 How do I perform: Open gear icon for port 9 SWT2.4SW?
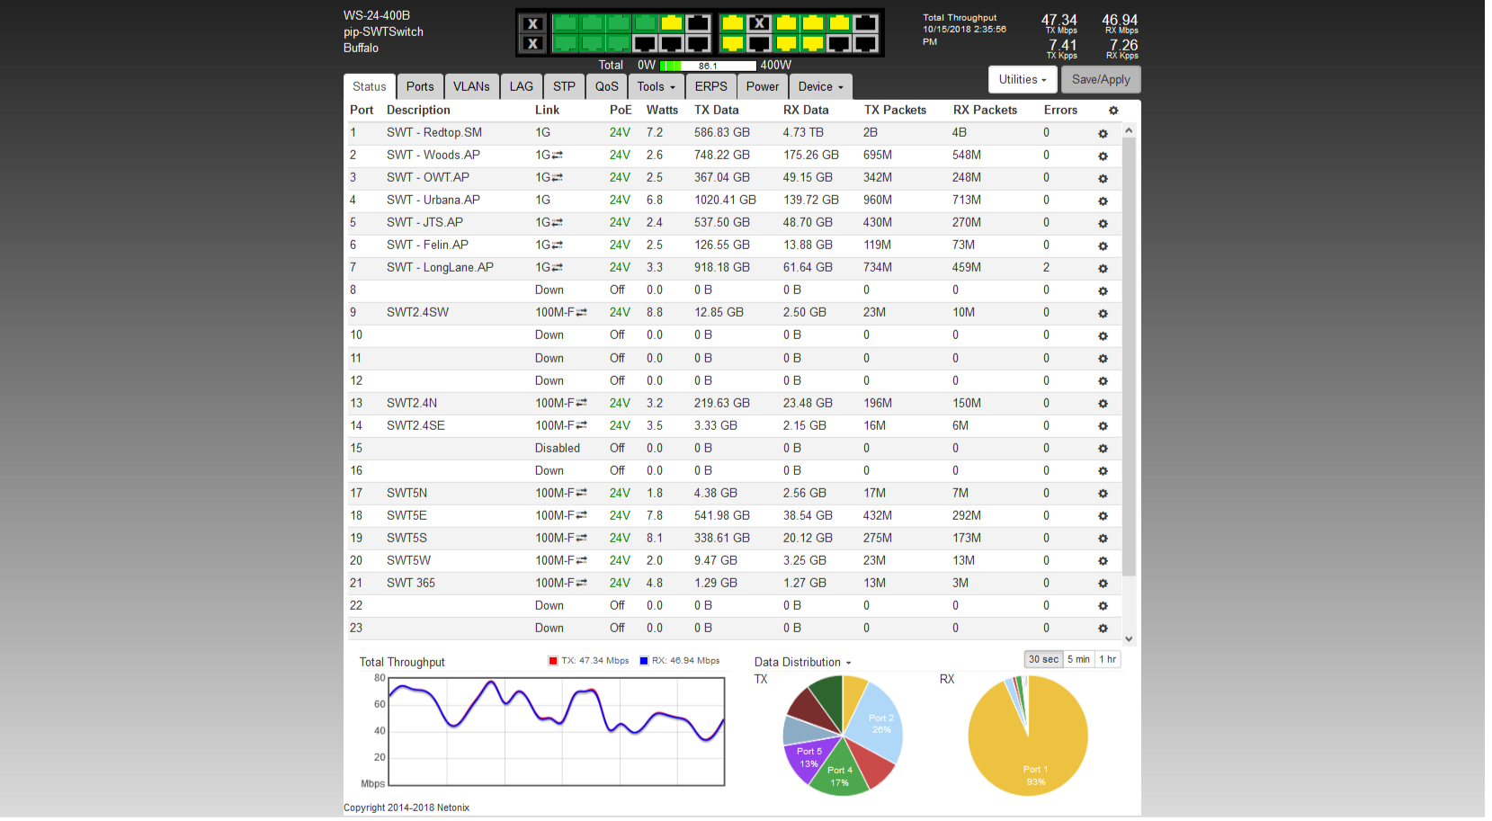pyautogui.click(x=1103, y=314)
